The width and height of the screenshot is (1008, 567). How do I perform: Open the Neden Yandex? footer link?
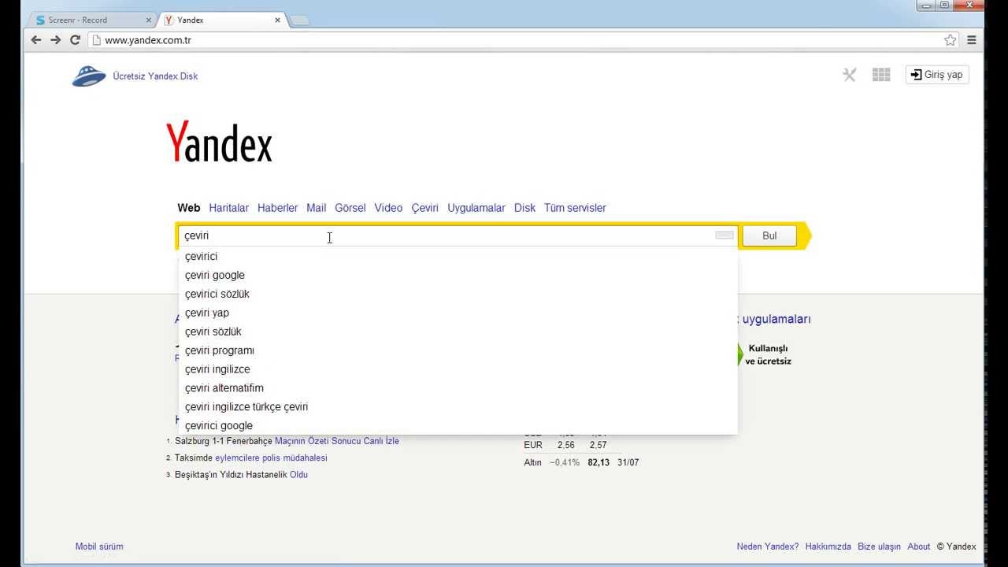pyautogui.click(x=768, y=547)
